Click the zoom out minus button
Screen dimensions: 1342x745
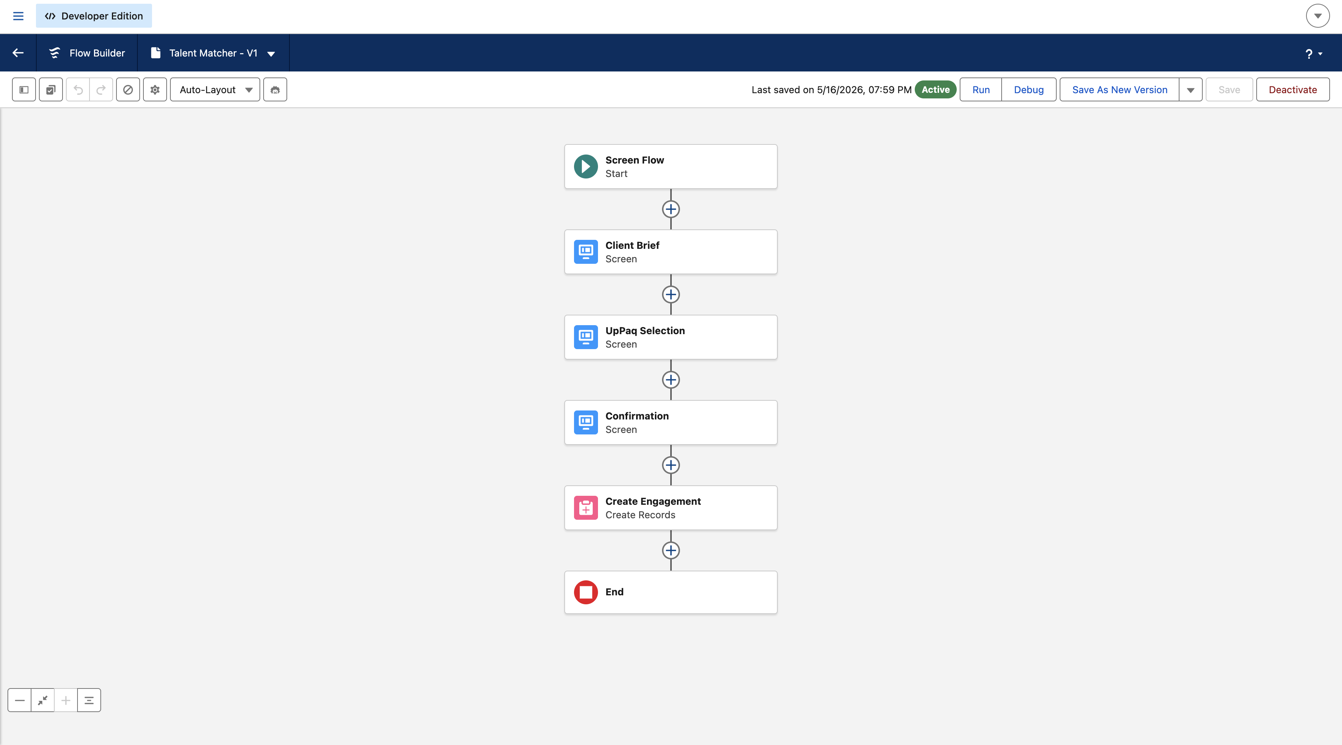click(19, 700)
